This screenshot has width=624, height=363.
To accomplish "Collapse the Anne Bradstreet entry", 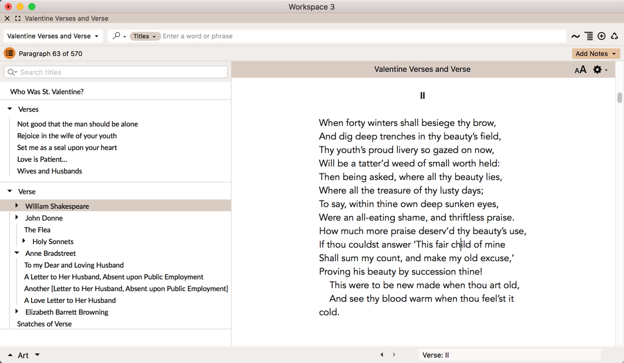I will tap(16, 253).
